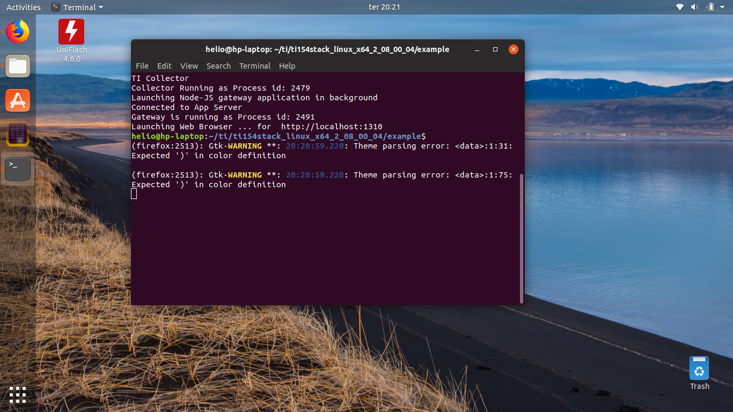Select the Terminal icon in the dock
Viewport: 733px width, 412px height.
(x=18, y=168)
